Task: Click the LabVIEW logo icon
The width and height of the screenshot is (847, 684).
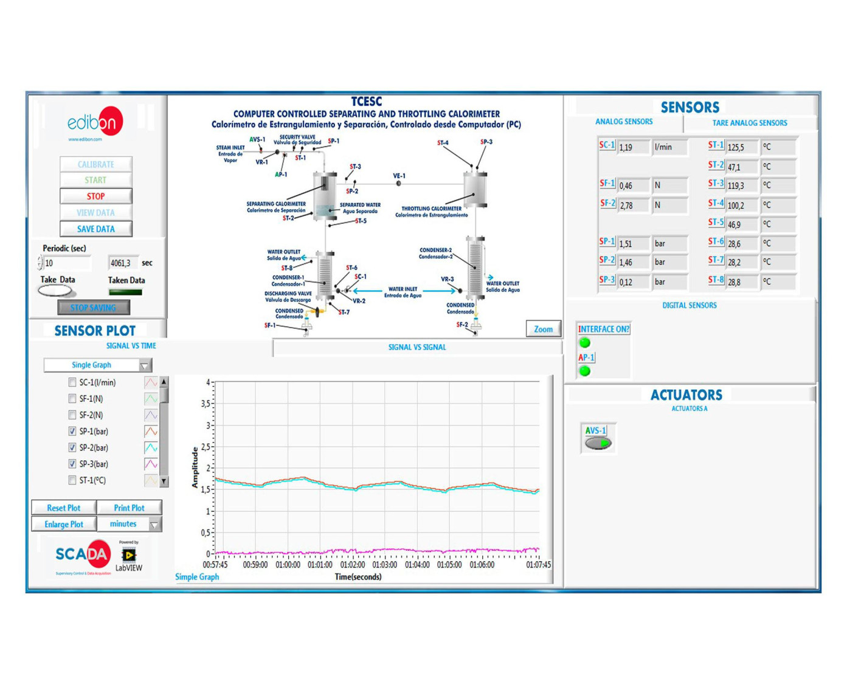Action: (129, 554)
